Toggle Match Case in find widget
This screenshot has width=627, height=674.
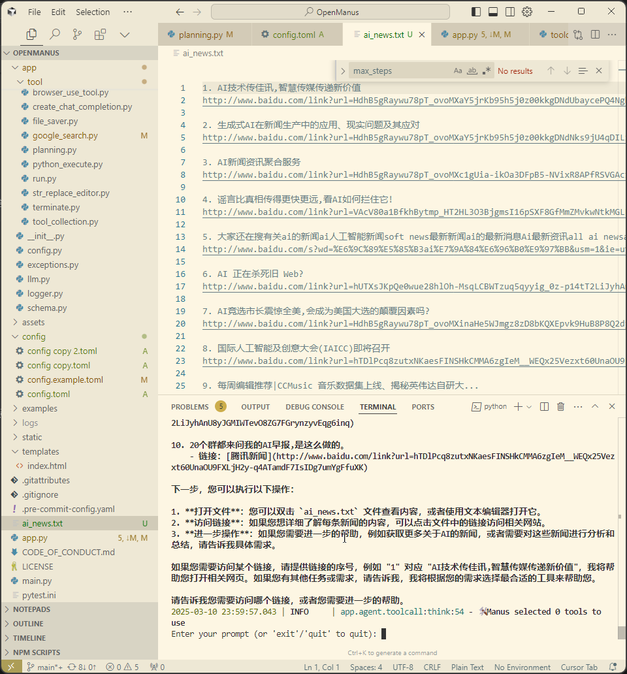[458, 71]
